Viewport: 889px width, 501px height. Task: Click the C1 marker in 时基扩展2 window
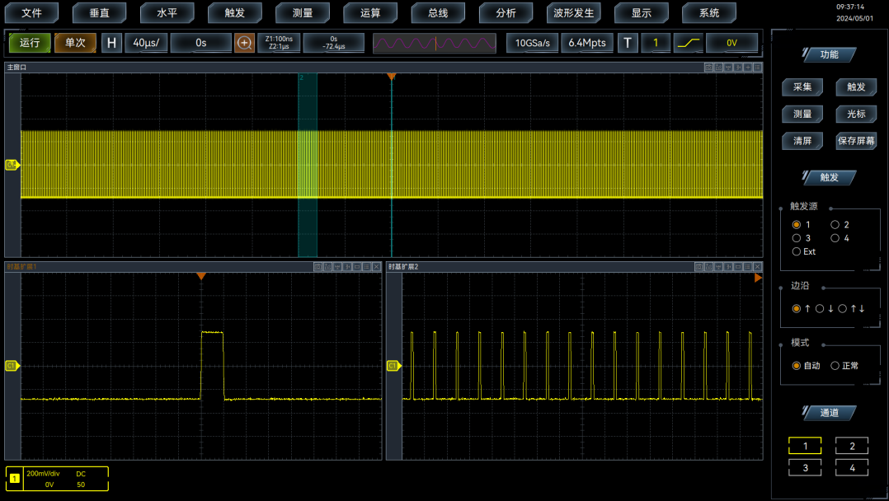click(393, 366)
